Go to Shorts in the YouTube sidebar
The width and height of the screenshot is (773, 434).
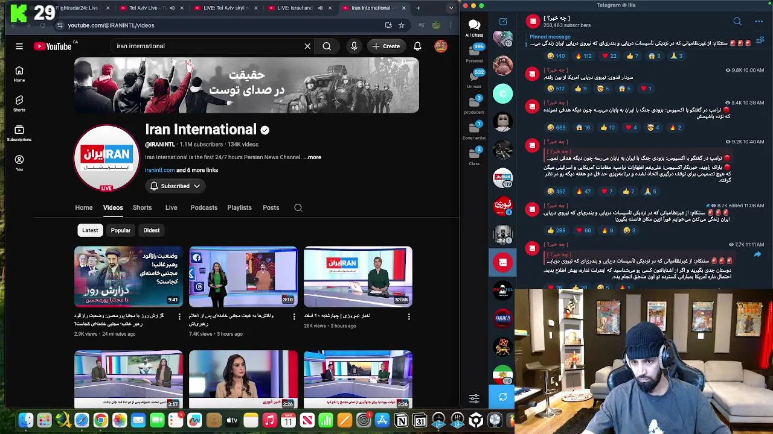point(19,103)
